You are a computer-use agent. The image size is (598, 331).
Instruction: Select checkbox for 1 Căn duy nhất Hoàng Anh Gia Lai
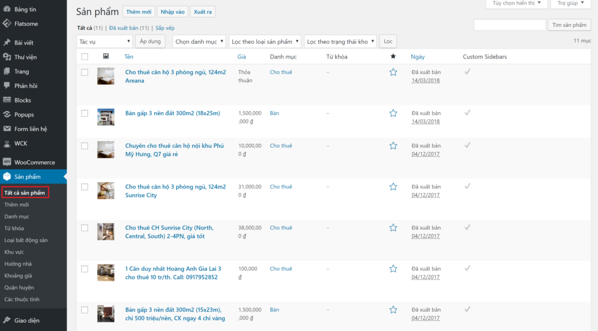point(85,268)
